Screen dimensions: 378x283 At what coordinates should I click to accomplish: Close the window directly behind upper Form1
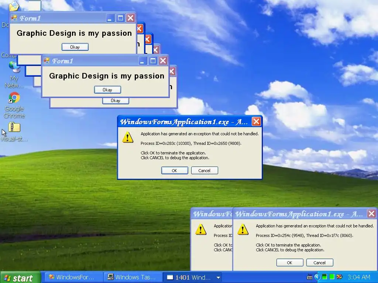click(140, 29)
